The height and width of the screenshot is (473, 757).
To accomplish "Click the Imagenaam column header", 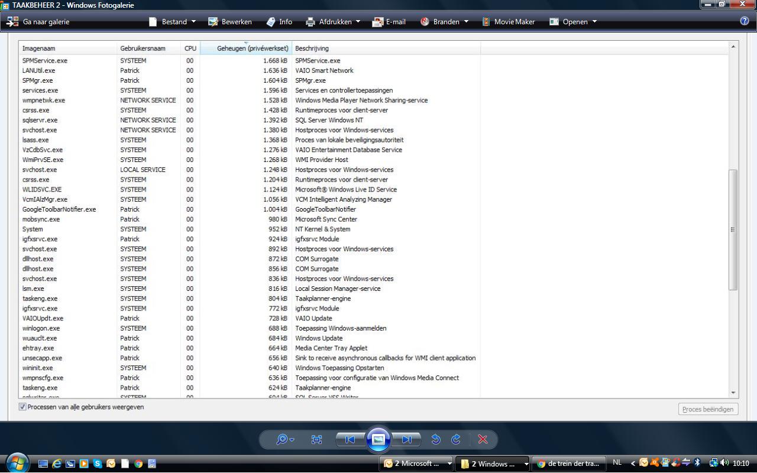I will [67, 48].
